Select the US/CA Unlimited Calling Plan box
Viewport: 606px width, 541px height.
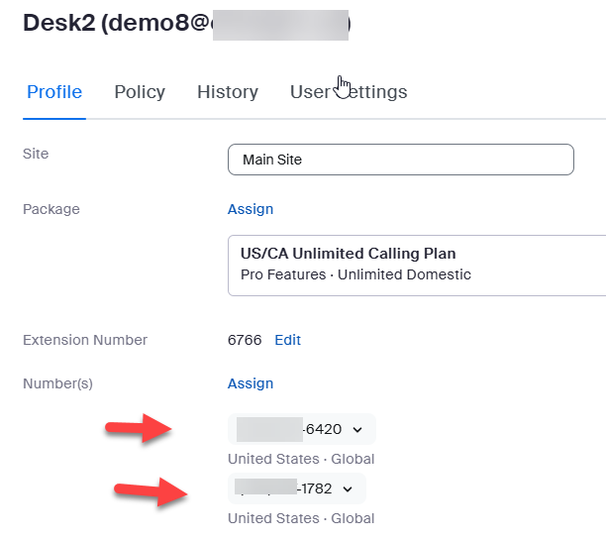click(x=416, y=265)
